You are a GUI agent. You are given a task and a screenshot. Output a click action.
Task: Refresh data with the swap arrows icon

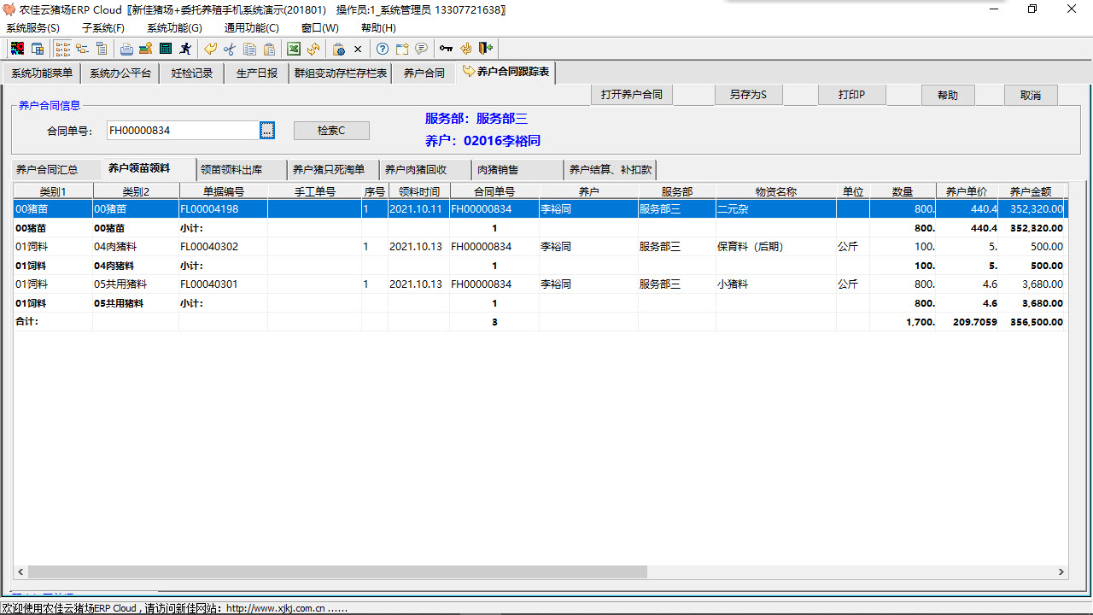point(313,49)
